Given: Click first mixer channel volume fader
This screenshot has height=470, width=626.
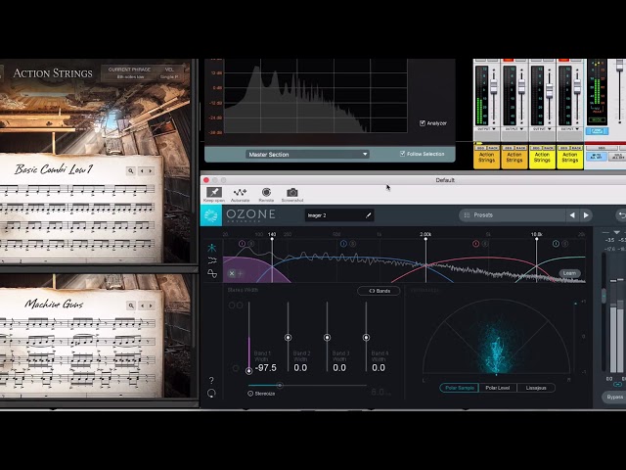Looking at the screenshot, I should 494,85.
